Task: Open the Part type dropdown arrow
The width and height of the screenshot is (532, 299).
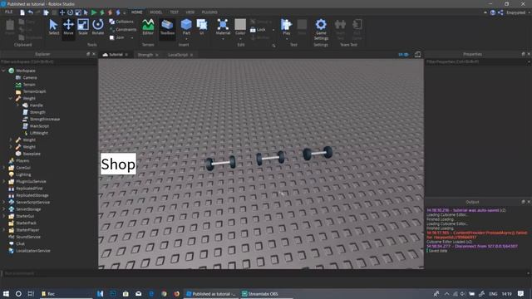Action: pyautogui.click(x=186, y=39)
